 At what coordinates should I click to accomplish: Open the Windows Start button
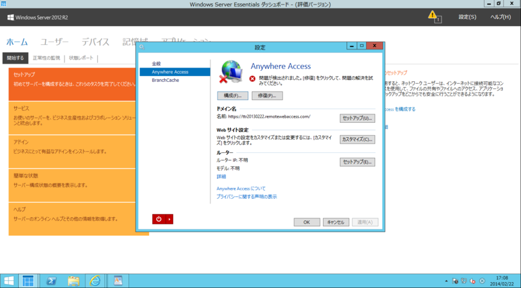tap(8, 281)
